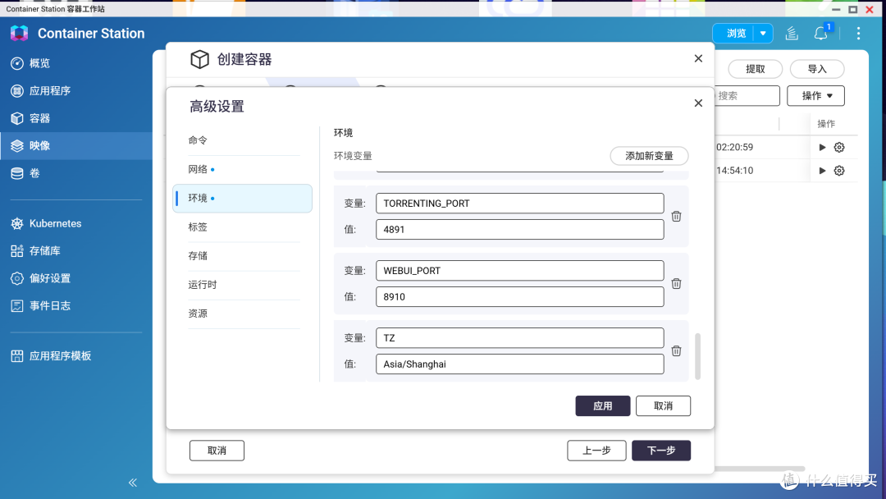
Task: Select 映像 images in the sidebar
Action: click(x=75, y=146)
